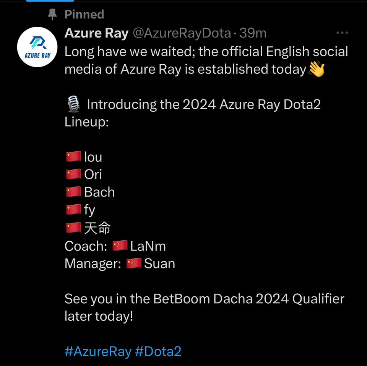The height and width of the screenshot is (366, 367).
Task: Select the tweet body text
Action: coord(191,60)
